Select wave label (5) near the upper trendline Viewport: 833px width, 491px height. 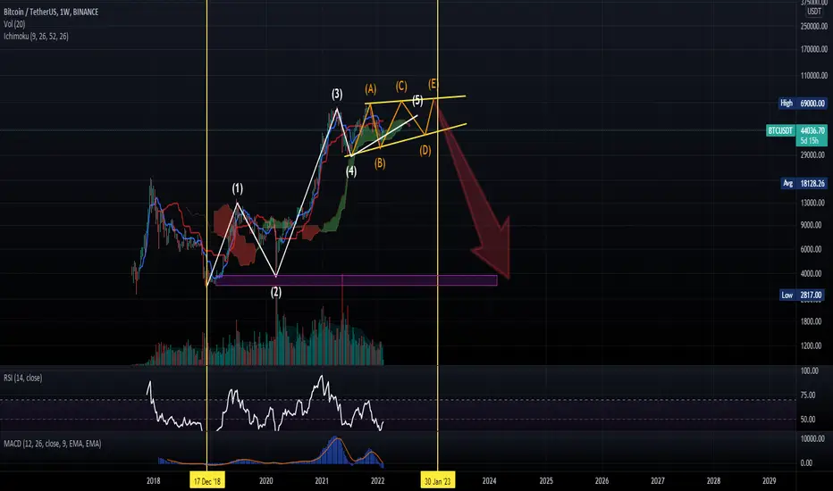[417, 100]
